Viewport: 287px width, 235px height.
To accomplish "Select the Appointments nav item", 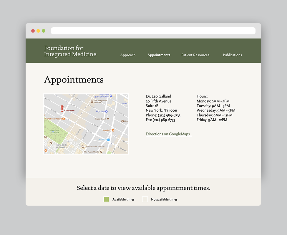I will pos(159,55).
